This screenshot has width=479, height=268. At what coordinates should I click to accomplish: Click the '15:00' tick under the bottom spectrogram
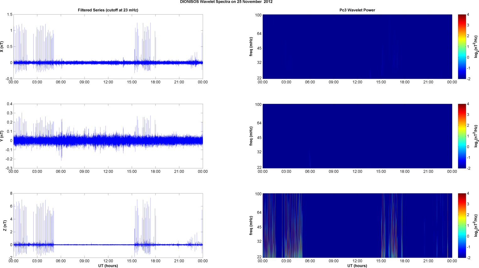(381, 261)
